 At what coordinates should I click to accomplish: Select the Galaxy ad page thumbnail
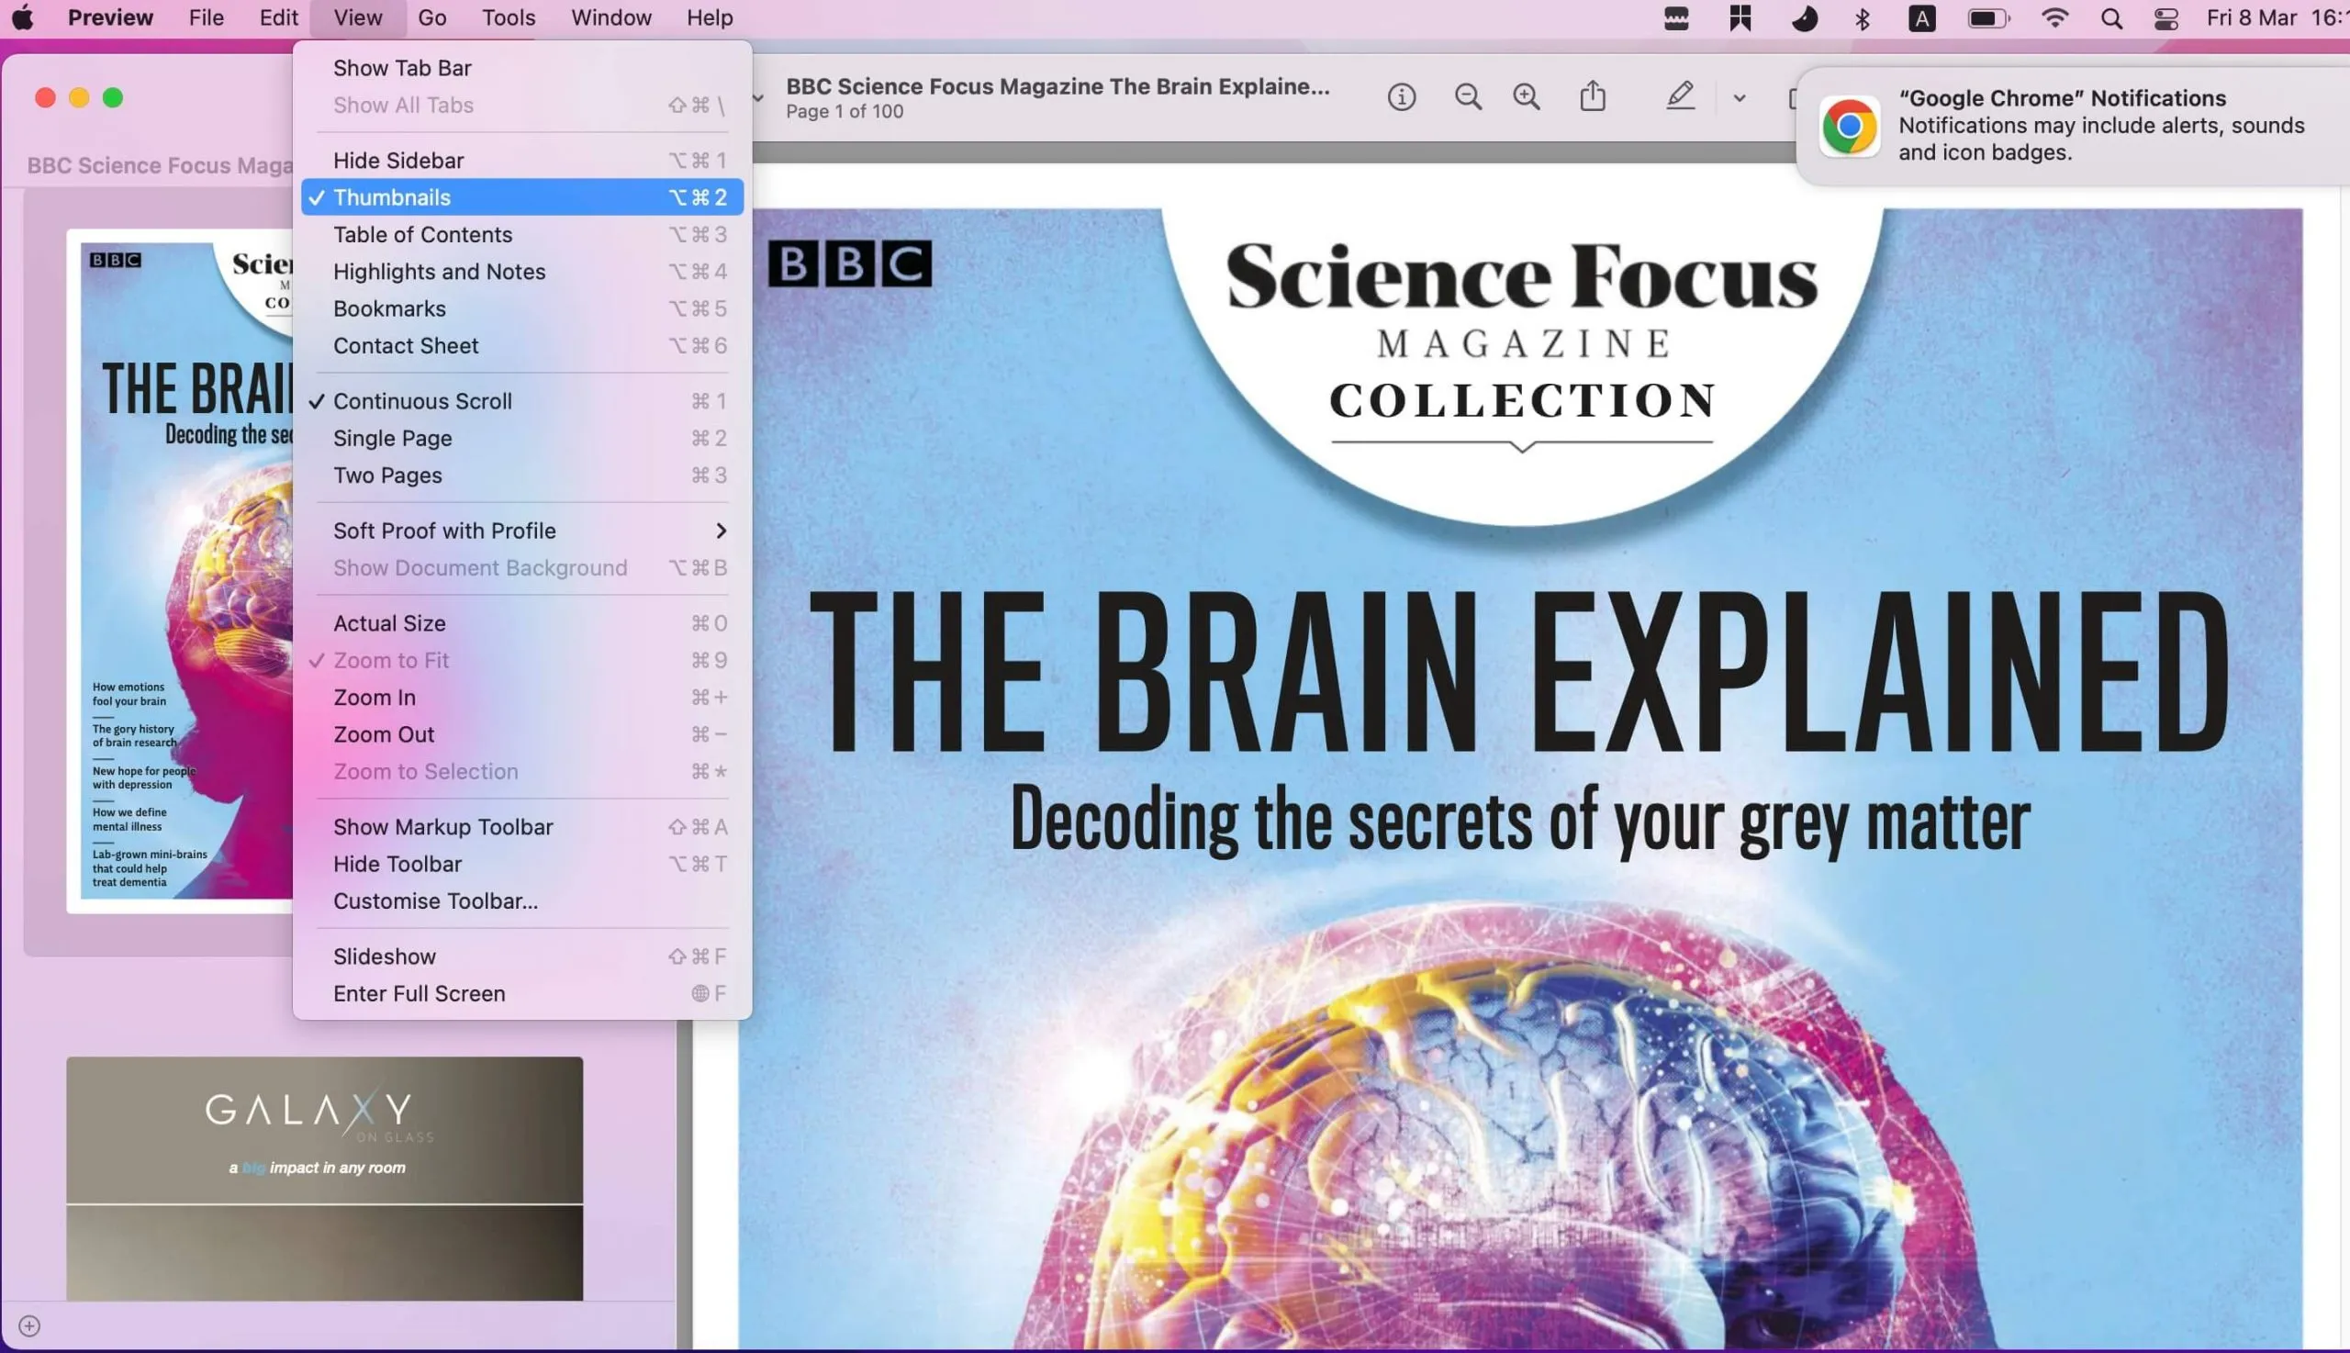(x=324, y=1177)
